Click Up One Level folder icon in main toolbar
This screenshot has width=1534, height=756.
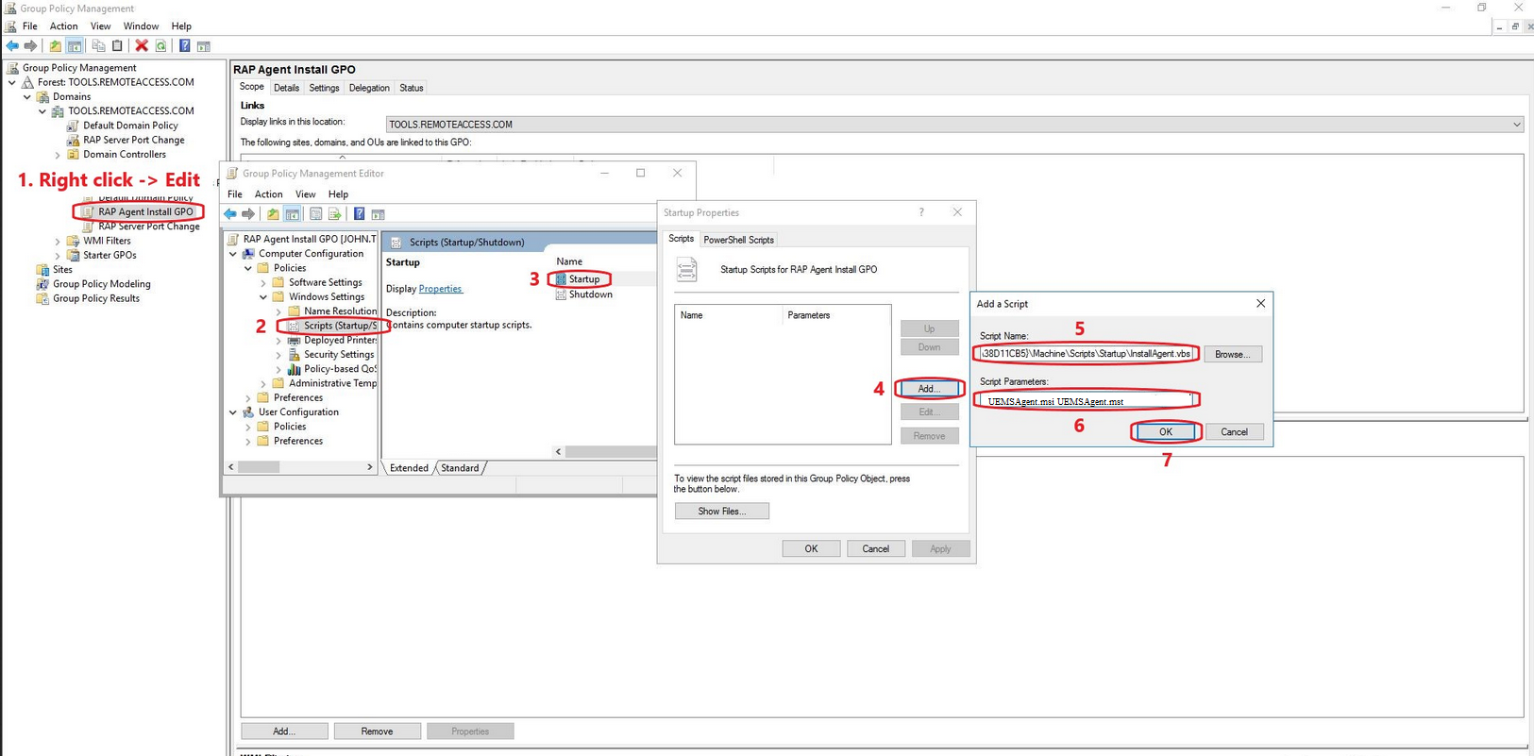(x=56, y=45)
